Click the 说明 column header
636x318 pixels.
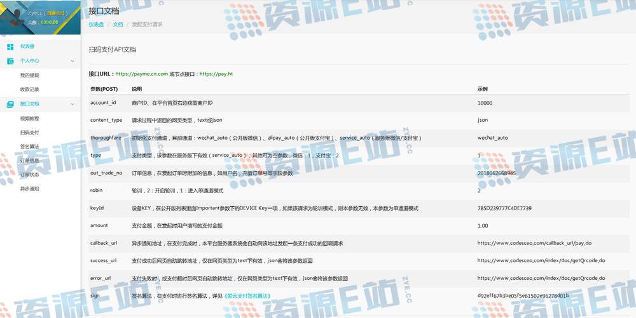[x=137, y=89]
